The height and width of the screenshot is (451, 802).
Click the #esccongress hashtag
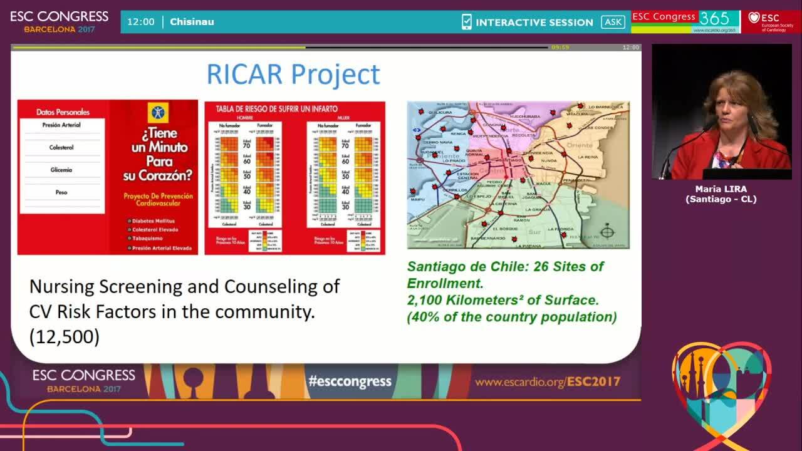coord(350,381)
